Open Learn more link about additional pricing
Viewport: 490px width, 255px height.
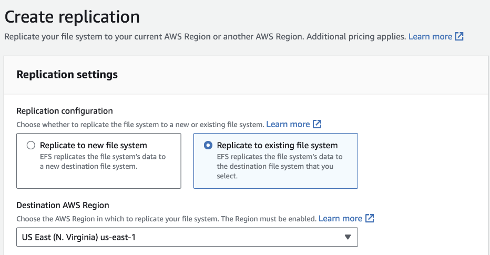coord(430,37)
